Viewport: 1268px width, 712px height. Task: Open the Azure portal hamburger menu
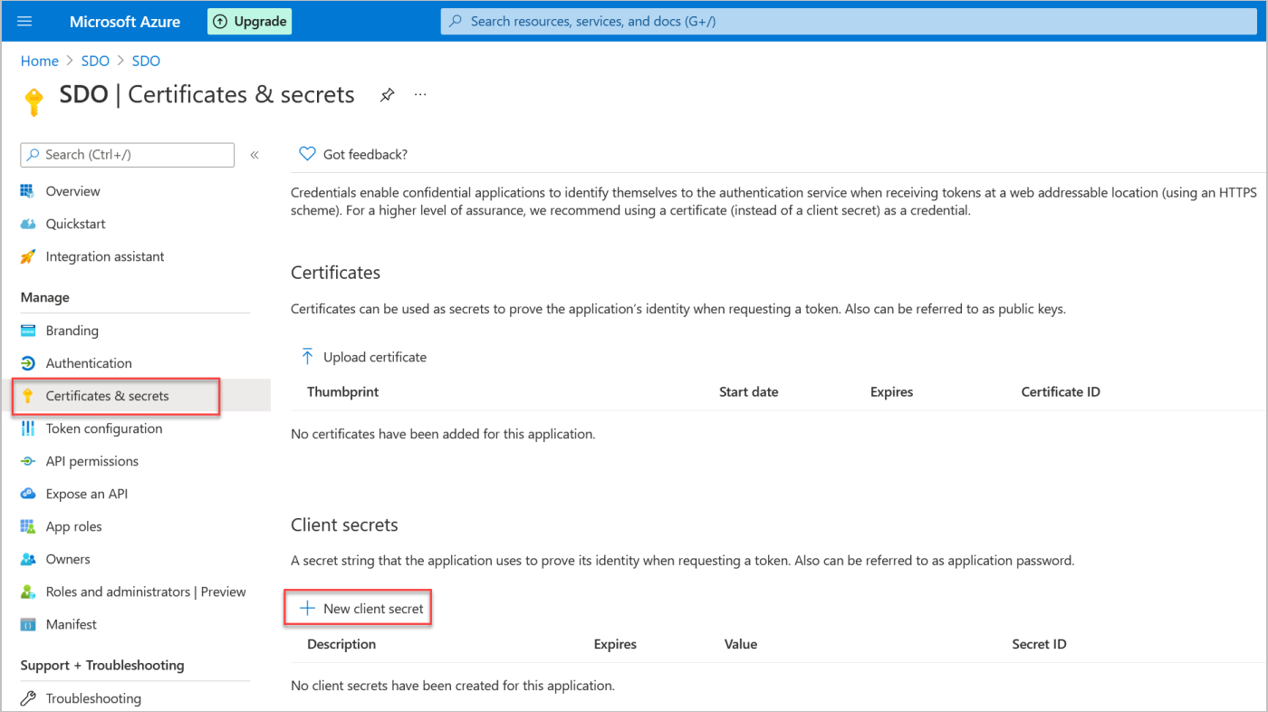pos(24,21)
